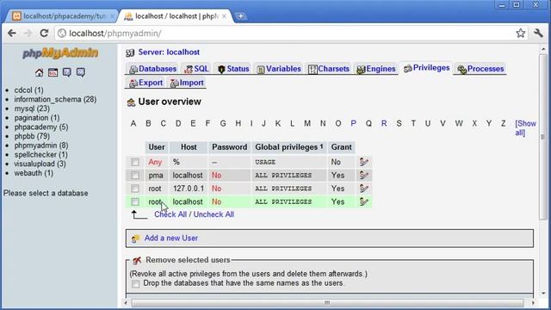Filter users by the letter P
551x310 pixels.
pos(353,123)
